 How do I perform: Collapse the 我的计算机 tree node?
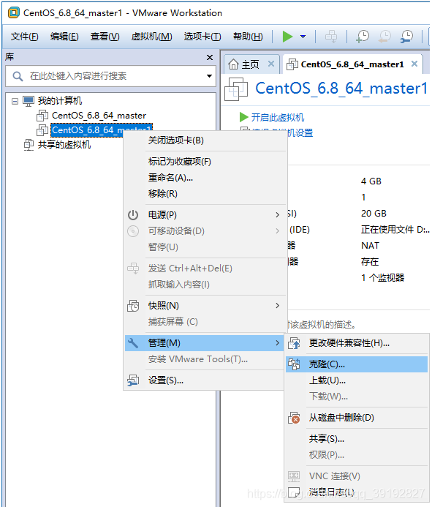click(x=15, y=101)
